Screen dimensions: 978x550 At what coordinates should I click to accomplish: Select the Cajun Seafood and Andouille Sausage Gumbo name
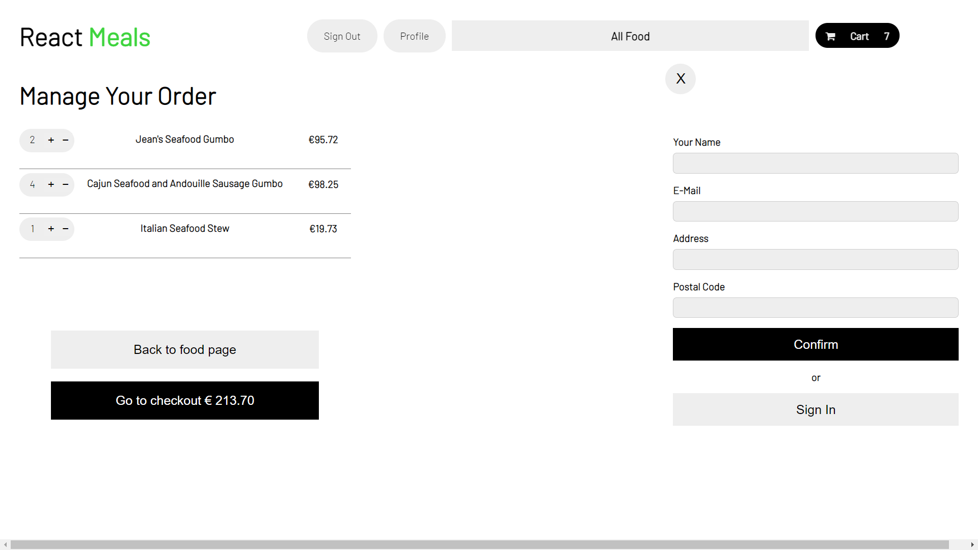(185, 184)
